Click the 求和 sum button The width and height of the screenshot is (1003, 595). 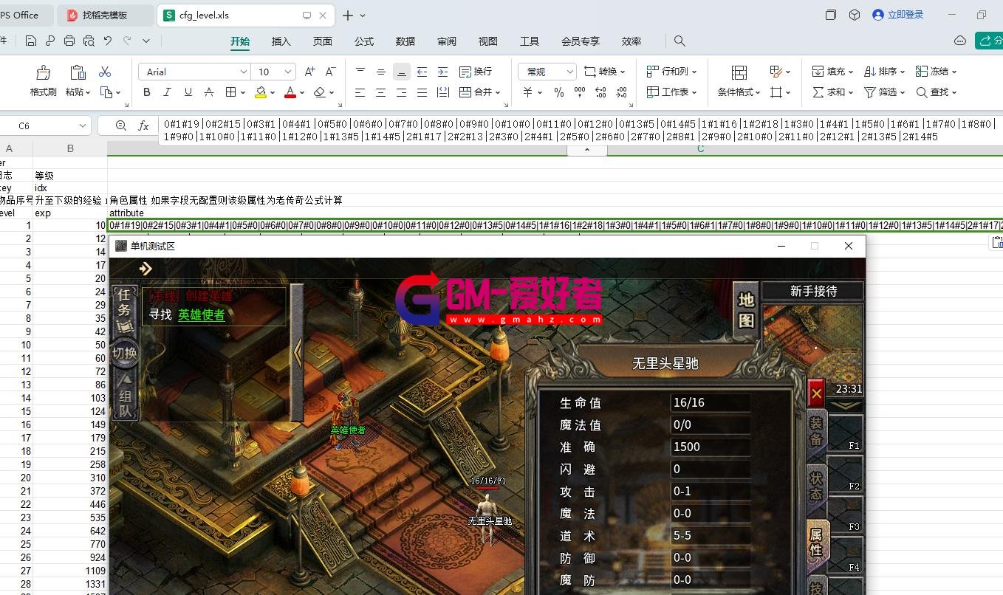click(832, 92)
